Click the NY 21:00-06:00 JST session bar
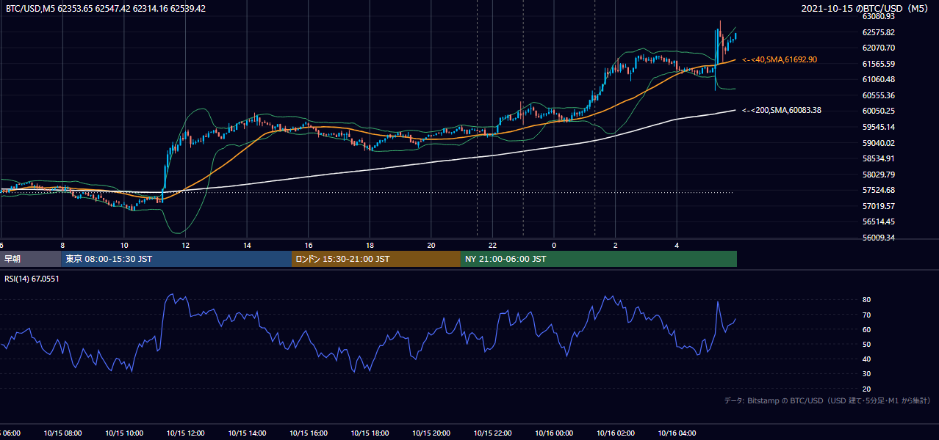This screenshot has width=939, height=440. (599, 259)
